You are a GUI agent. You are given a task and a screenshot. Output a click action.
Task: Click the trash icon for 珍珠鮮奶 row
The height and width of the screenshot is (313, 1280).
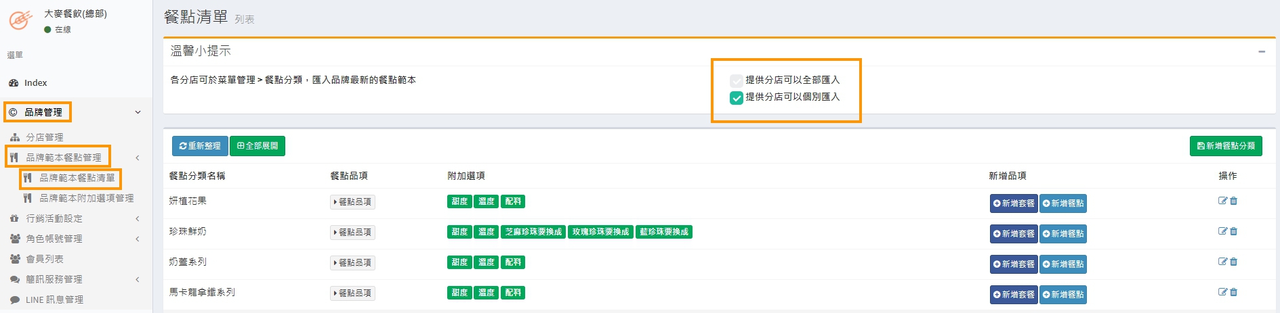click(1233, 231)
